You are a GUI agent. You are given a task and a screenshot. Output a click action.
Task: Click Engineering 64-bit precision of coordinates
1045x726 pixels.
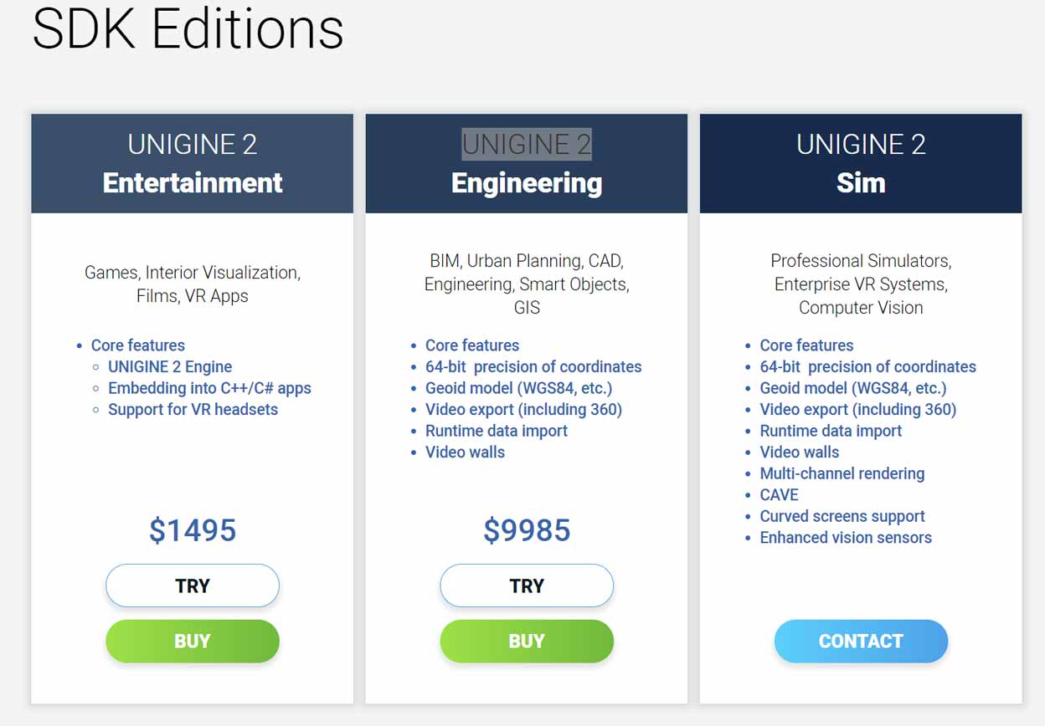(533, 367)
